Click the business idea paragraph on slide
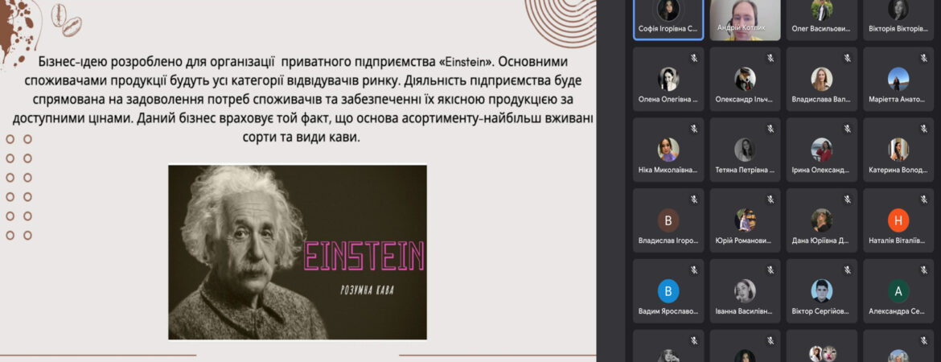This screenshot has width=941, height=362. point(303,100)
